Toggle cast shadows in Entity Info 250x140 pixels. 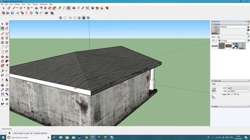(x=238, y=94)
